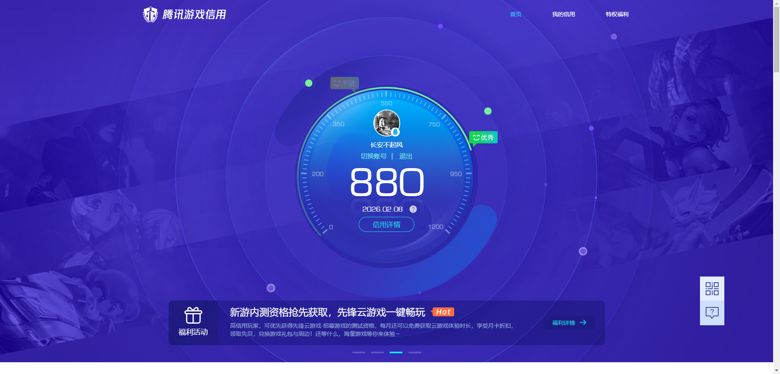780x374 pixels.
Task: Open the QR code panel on the right
Action: click(711, 288)
